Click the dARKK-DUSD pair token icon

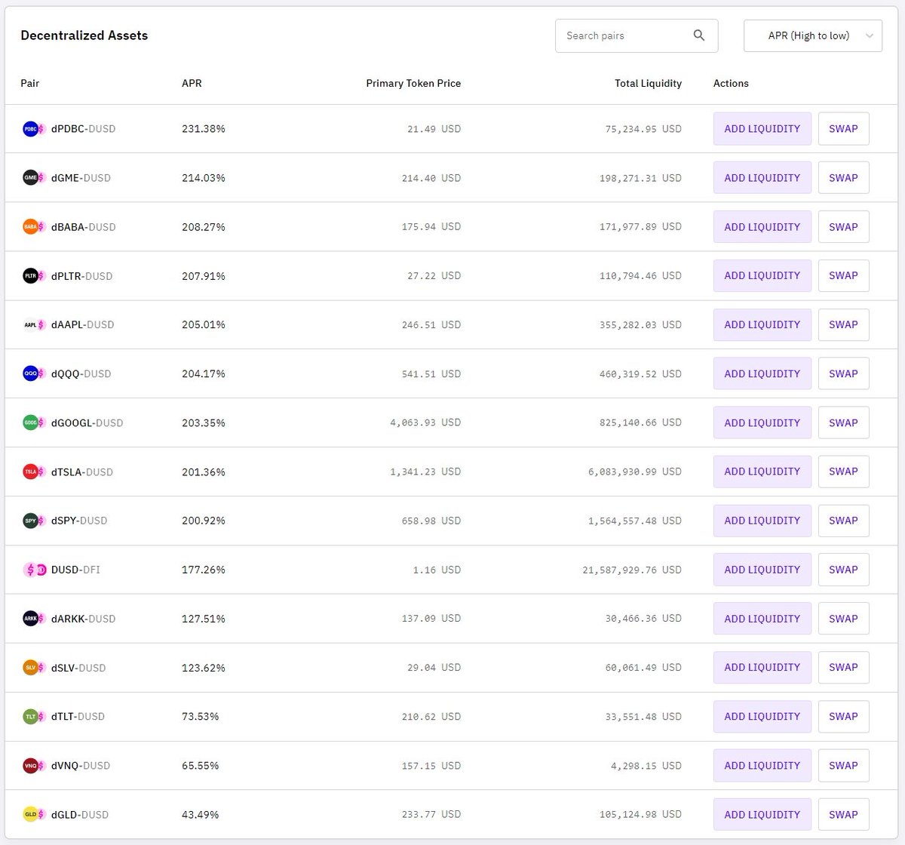tap(35, 619)
